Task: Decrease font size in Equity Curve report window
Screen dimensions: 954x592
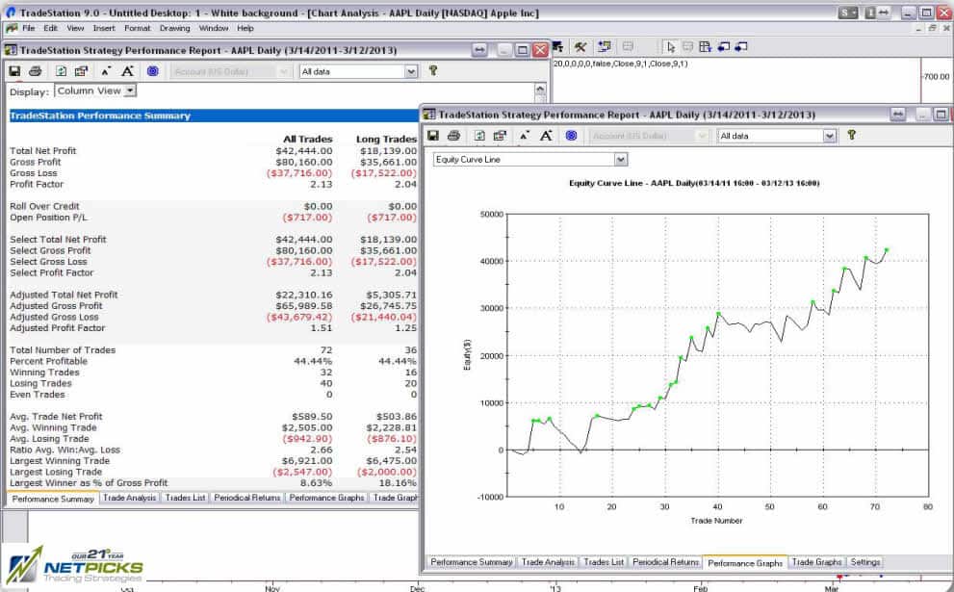Action: (x=525, y=136)
